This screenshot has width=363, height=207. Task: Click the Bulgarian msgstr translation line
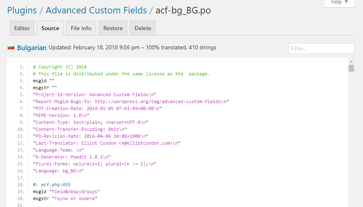[x=65, y=198]
